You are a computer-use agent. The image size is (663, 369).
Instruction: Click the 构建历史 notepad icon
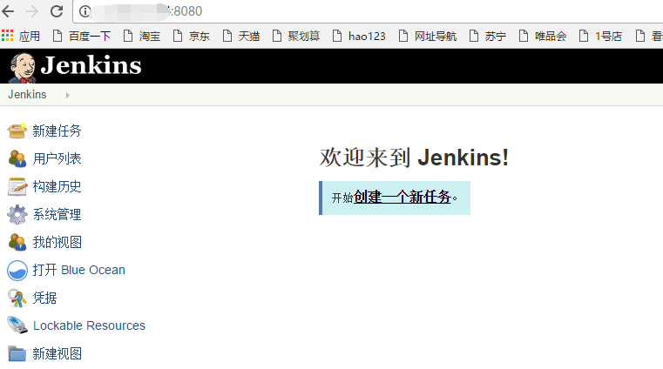(x=17, y=186)
